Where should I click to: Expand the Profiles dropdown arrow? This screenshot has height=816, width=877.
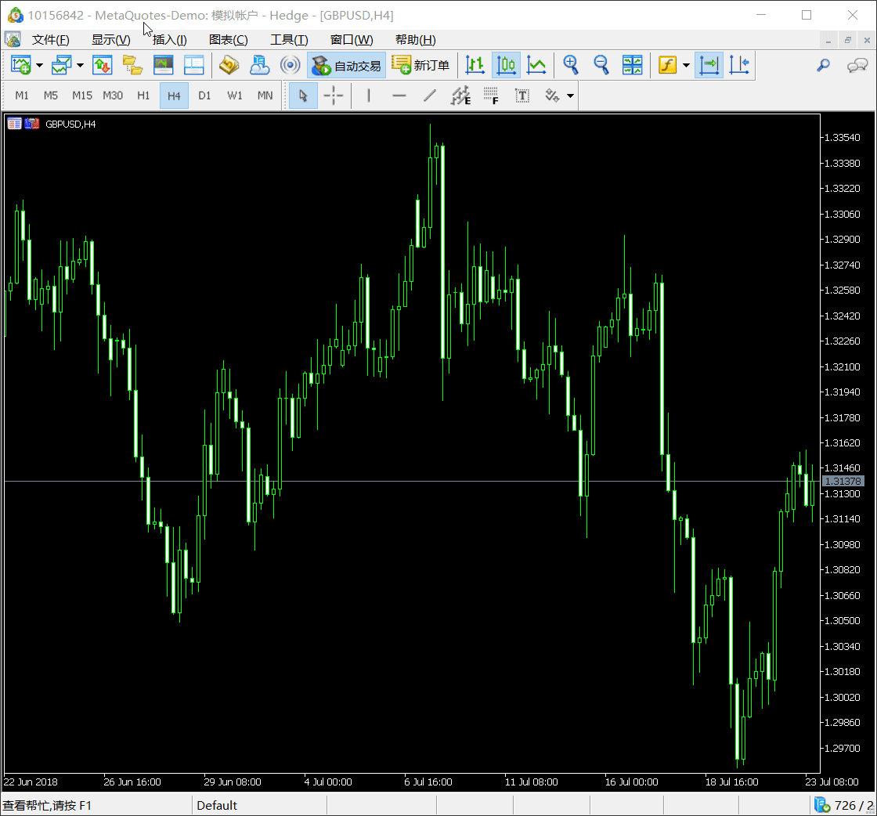pyautogui.click(x=80, y=66)
